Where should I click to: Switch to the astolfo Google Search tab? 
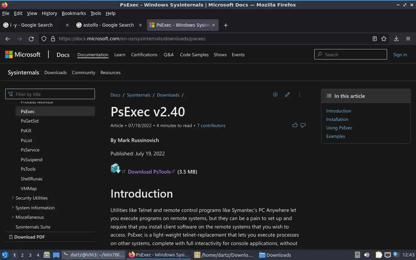pyautogui.click(x=109, y=25)
